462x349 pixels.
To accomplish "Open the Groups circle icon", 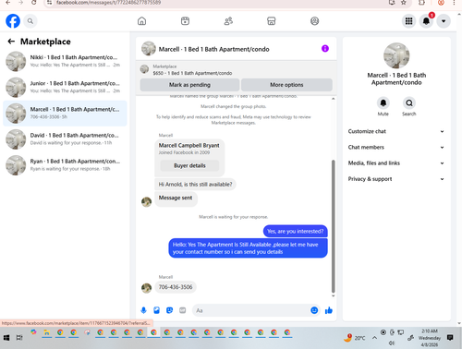I will pos(314,21).
